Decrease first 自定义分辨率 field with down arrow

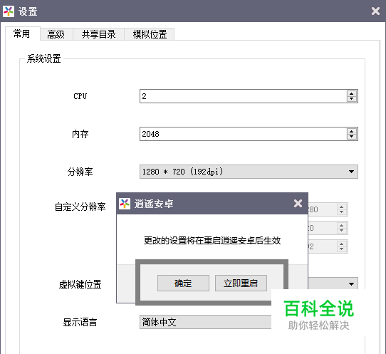pyautogui.click(x=341, y=212)
